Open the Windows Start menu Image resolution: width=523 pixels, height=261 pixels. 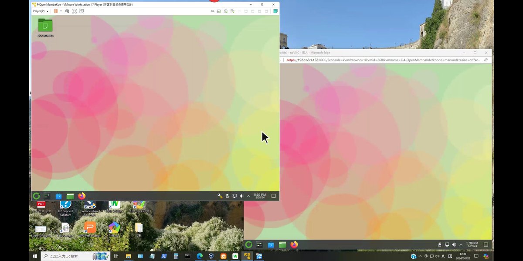click(x=35, y=256)
